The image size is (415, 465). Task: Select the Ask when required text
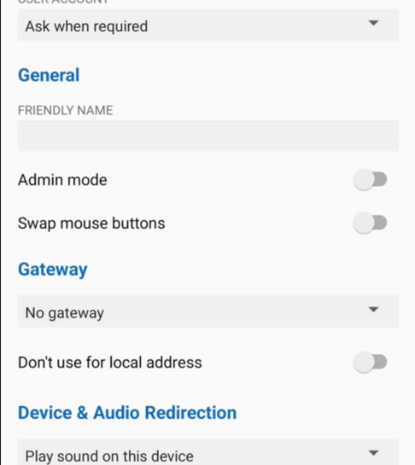(86, 26)
